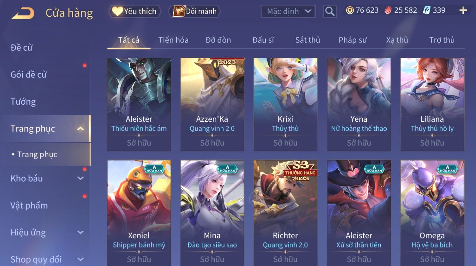Tap the gold coin currency icon
The image size is (476, 266).
(350, 11)
